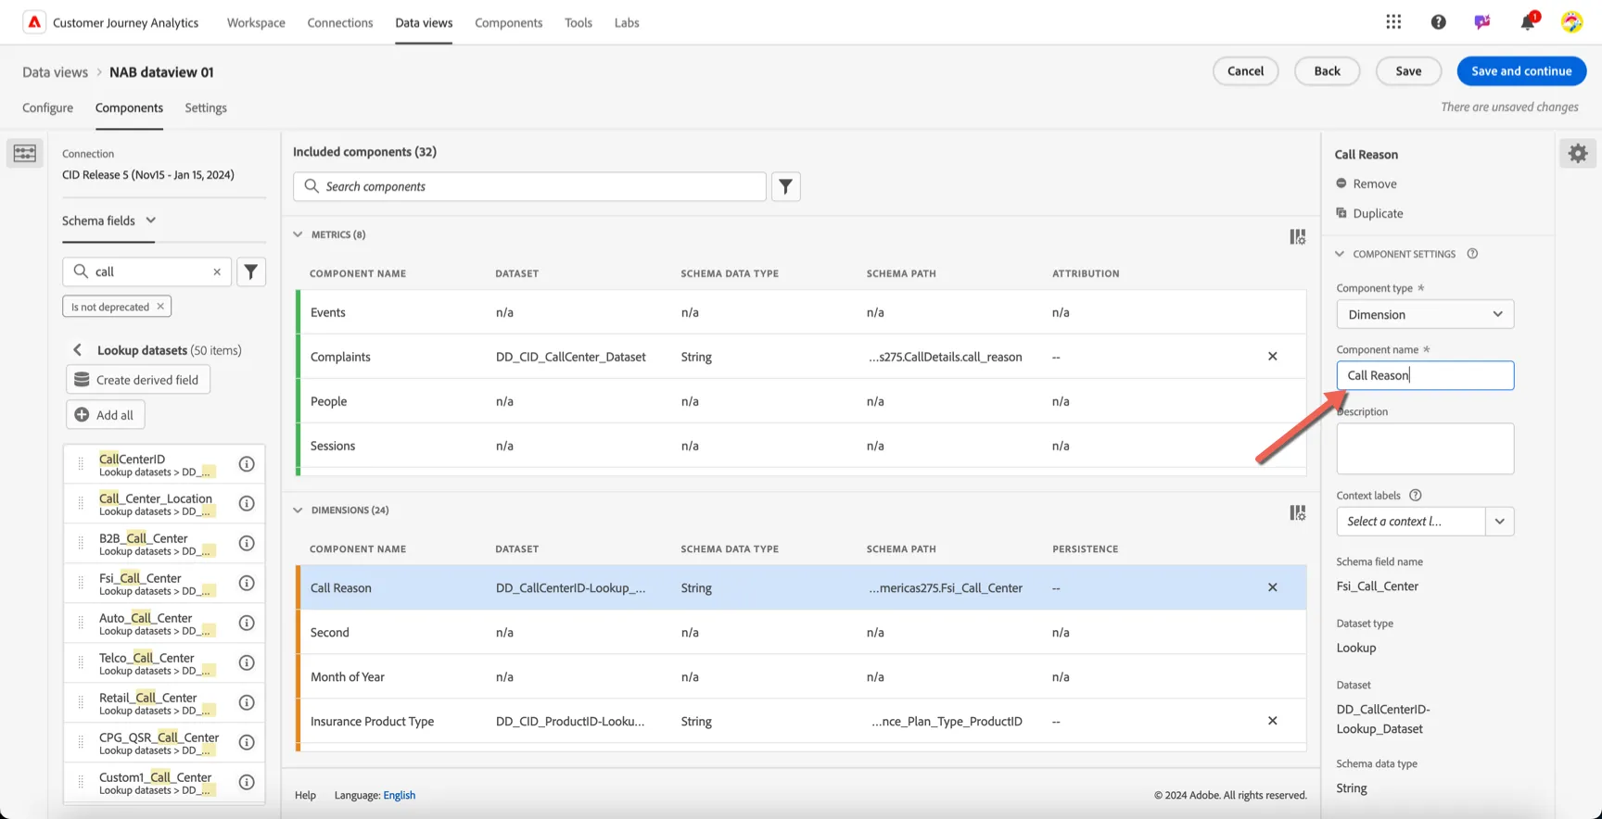Expand the Schema fields selector
Viewport: 1602px width, 819px height.
pyautogui.click(x=109, y=220)
